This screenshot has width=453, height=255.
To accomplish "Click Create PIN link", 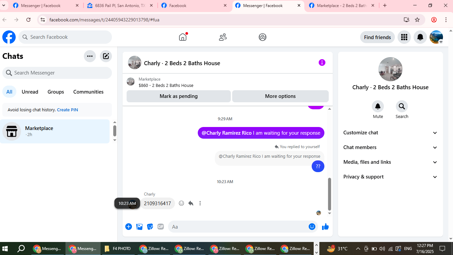I will pyautogui.click(x=67, y=110).
